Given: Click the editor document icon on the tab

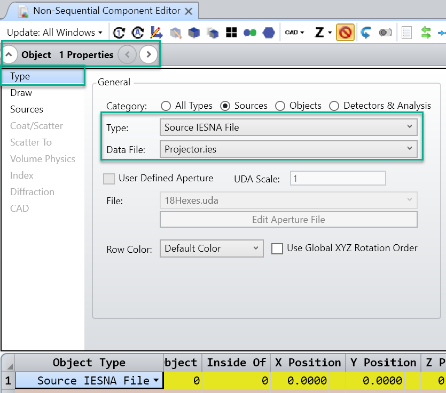Looking at the screenshot, I should [x=24, y=11].
